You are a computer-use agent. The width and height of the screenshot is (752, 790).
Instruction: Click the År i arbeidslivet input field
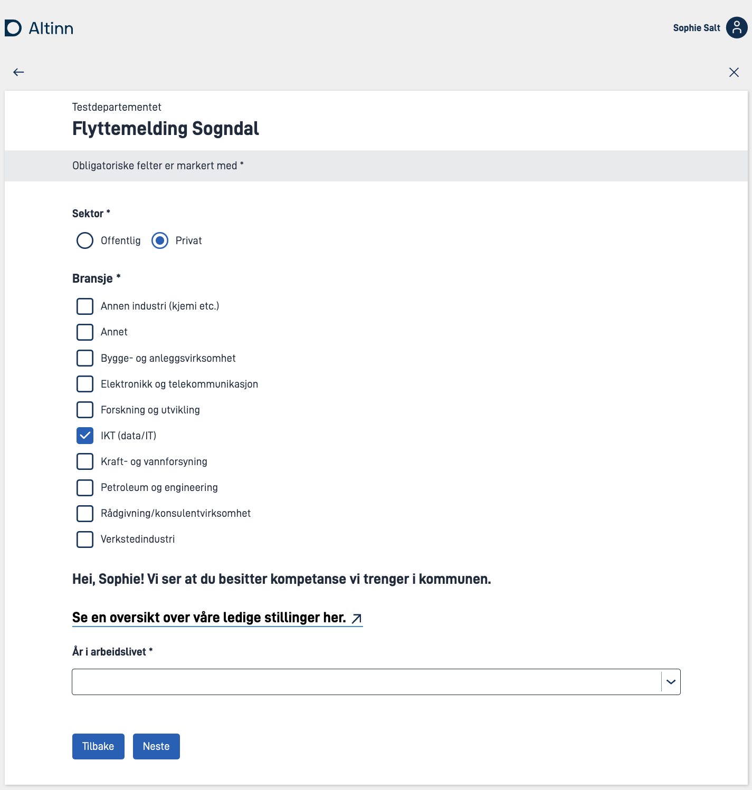(366, 682)
